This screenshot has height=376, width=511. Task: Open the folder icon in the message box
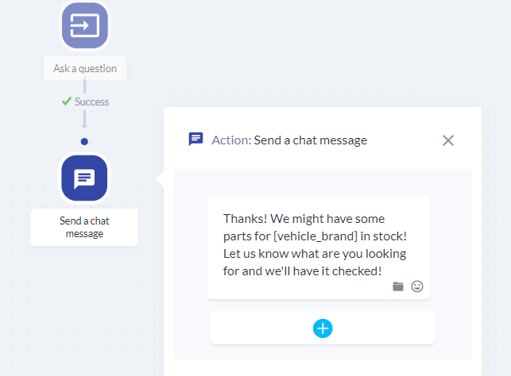click(398, 286)
